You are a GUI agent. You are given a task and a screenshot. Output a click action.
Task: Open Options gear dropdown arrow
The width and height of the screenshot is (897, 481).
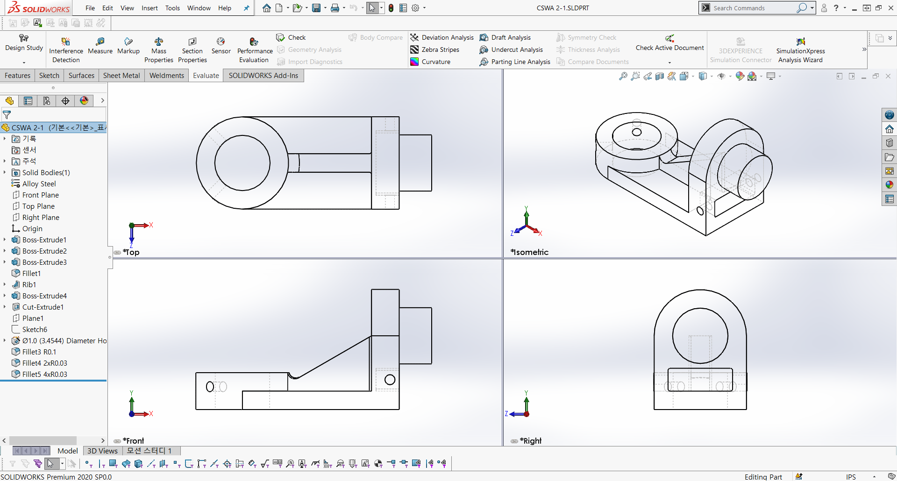pyautogui.click(x=424, y=8)
